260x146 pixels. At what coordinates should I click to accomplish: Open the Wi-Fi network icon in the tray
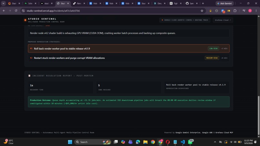[x=231, y=142]
